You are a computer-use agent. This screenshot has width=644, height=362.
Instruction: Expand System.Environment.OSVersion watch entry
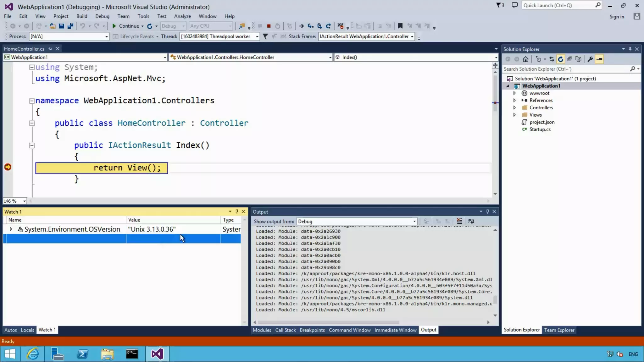[11, 229]
